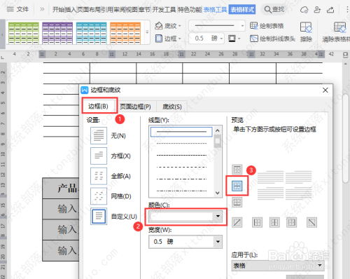Click the border preview diagram

pyautogui.click(x=284, y=185)
